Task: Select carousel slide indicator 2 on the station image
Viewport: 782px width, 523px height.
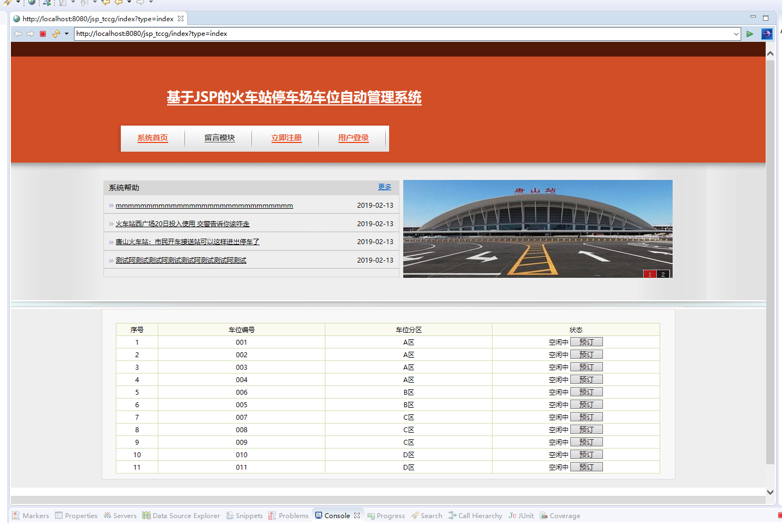Action: 663,274
